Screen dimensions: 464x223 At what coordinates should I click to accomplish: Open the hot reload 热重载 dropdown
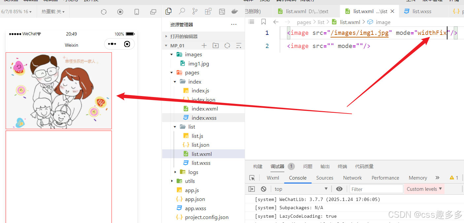(x=53, y=12)
